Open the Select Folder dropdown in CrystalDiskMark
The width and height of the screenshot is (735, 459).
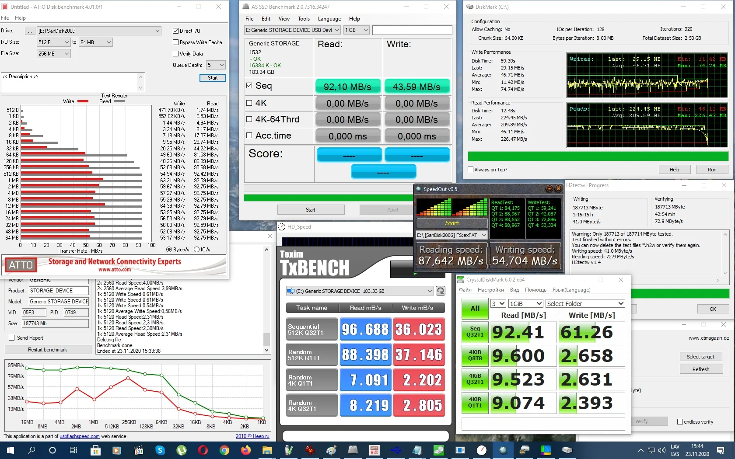[x=585, y=304]
